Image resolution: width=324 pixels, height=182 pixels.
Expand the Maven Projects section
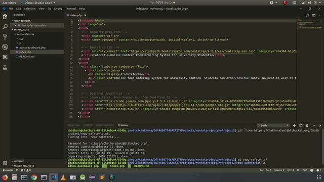pos(24,166)
